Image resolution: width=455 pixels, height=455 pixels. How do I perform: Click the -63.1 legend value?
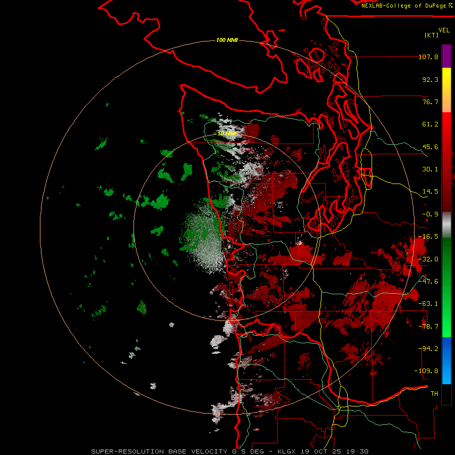(x=428, y=304)
